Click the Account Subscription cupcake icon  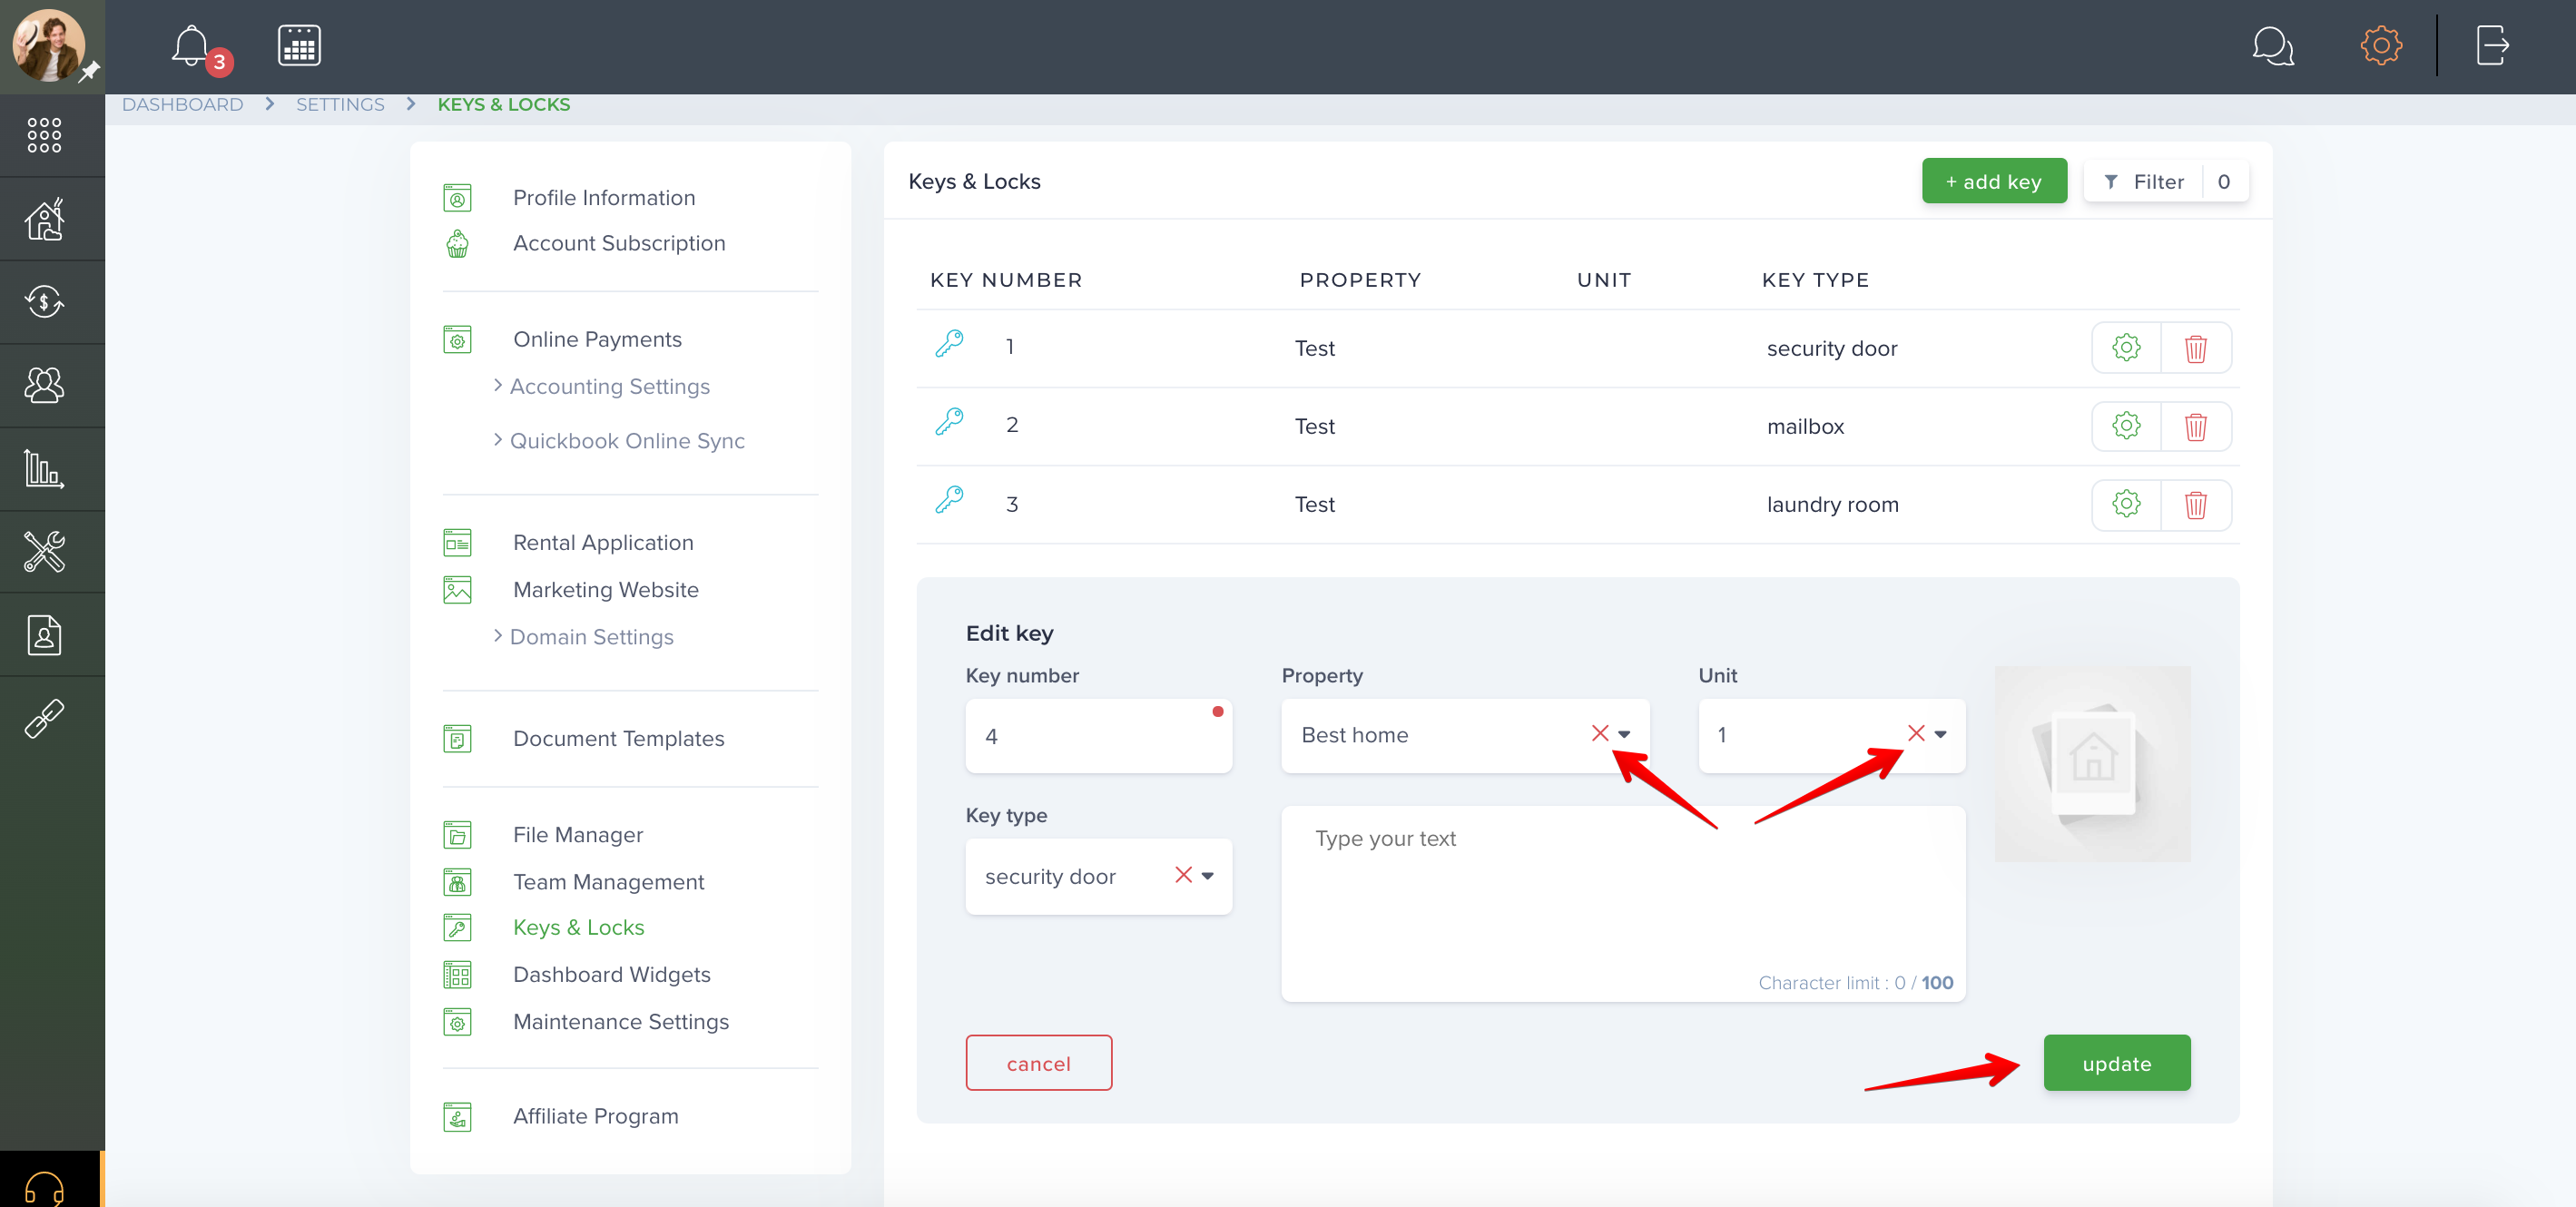tap(457, 244)
